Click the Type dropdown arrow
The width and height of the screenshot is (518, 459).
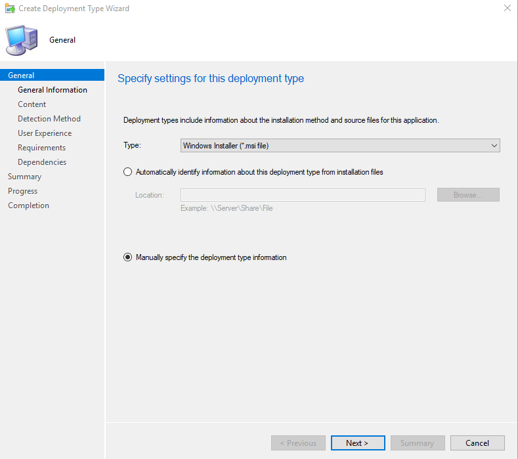(x=494, y=146)
